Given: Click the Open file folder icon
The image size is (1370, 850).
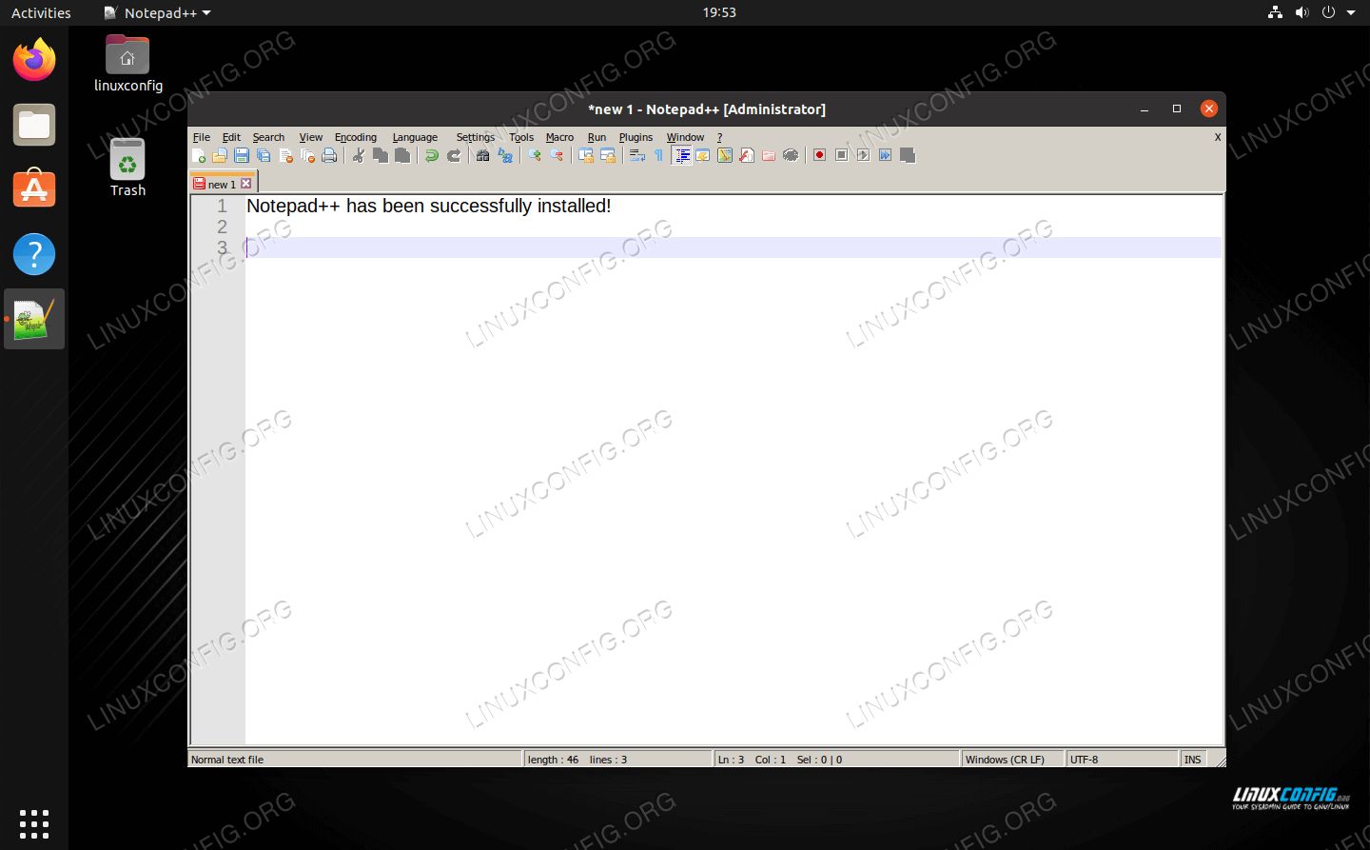Looking at the screenshot, I should tap(220, 155).
